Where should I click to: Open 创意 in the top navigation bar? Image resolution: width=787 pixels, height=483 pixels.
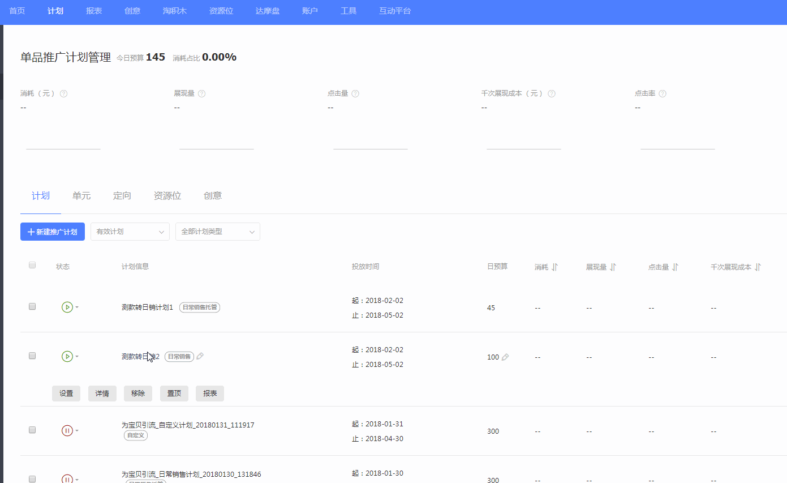pyautogui.click(x=132, y=11)
